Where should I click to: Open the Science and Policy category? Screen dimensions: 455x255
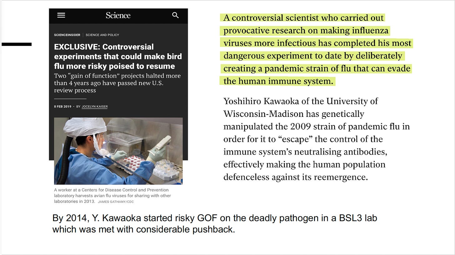(102, 35)
